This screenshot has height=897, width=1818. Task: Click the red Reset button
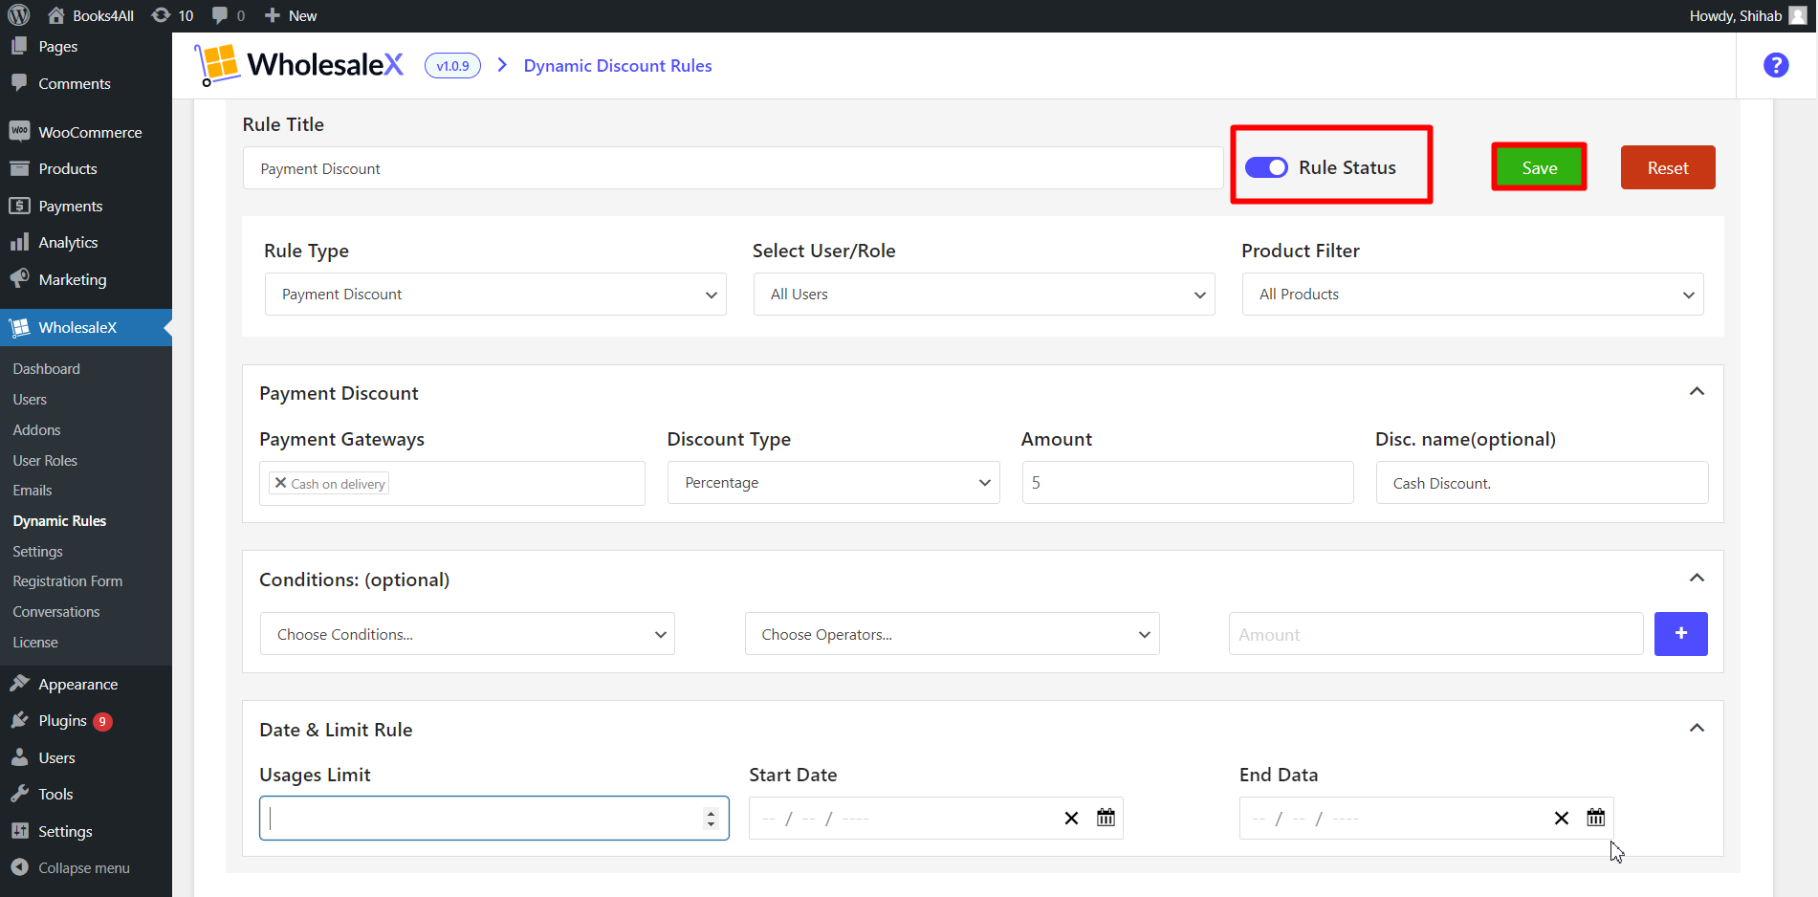[x=1668, y=167]
